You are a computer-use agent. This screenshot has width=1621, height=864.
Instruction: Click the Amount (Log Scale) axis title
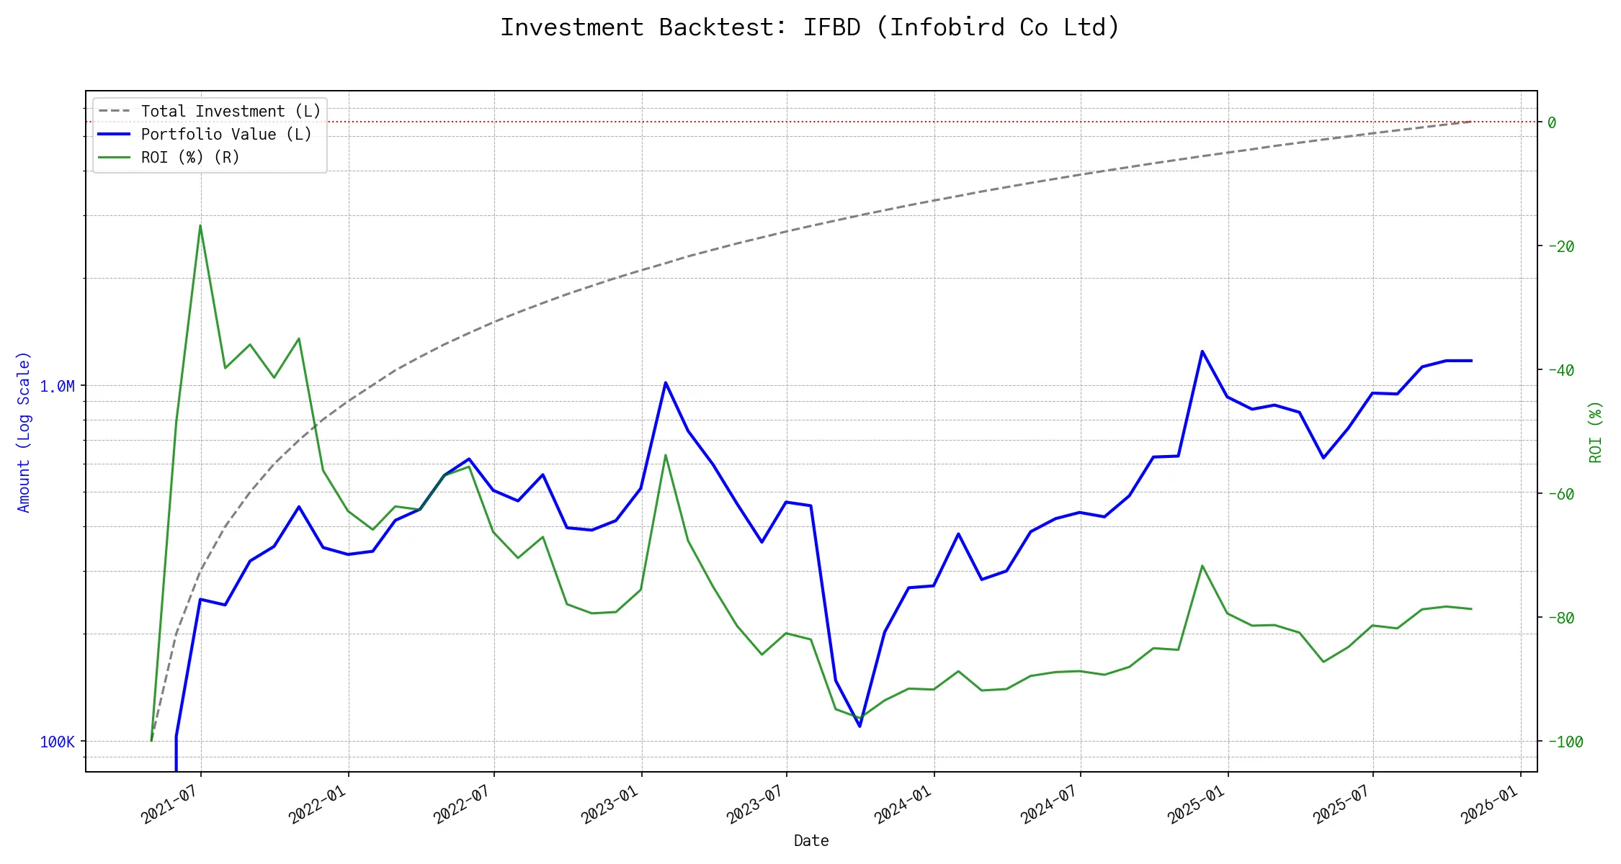24,432
